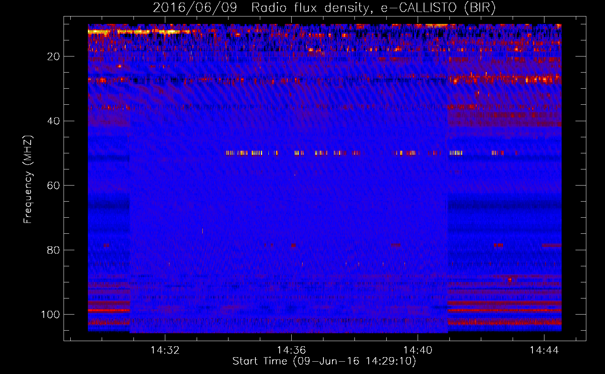The height and width of the screenshot is (374, 605).
Task: Click the '20' frequency tick label
Action: pos(53,56)
